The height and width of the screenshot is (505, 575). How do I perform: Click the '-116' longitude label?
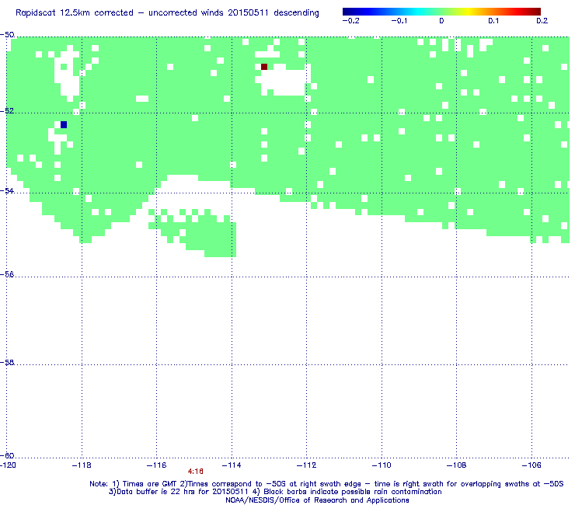pyautogui.click(x=157, y=465)
